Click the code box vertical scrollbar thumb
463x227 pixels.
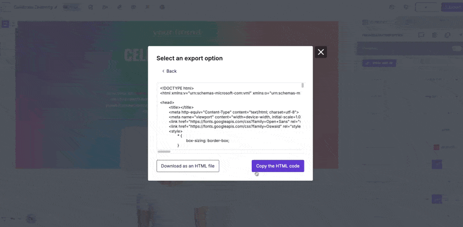303,85
